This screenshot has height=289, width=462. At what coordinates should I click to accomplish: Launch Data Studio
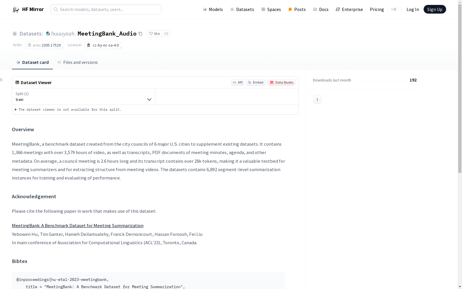(x=281, y=82)
